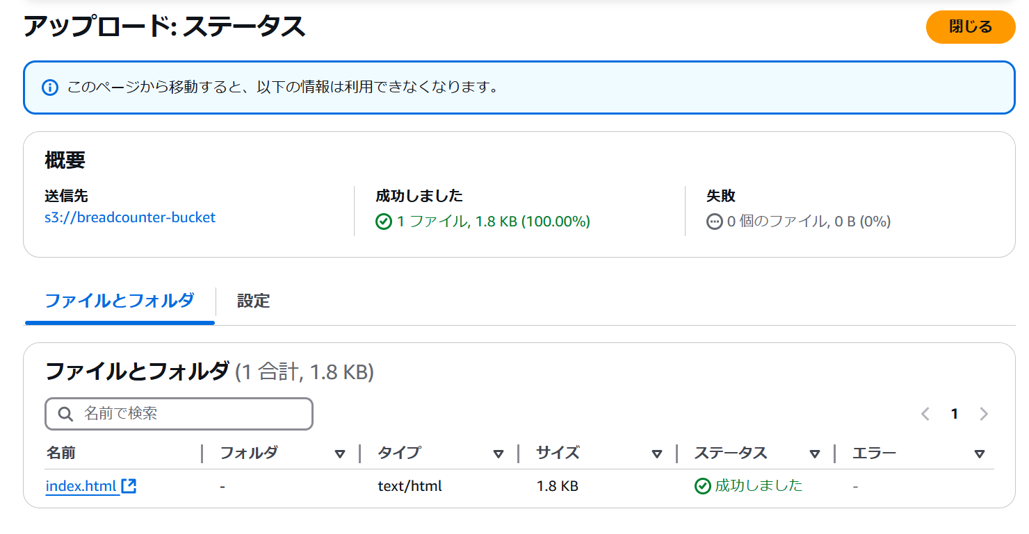Viewport: 1029px width, 534px height.
Task: Sort by サイズ column arrow
Action: click(x=657, y=454)
